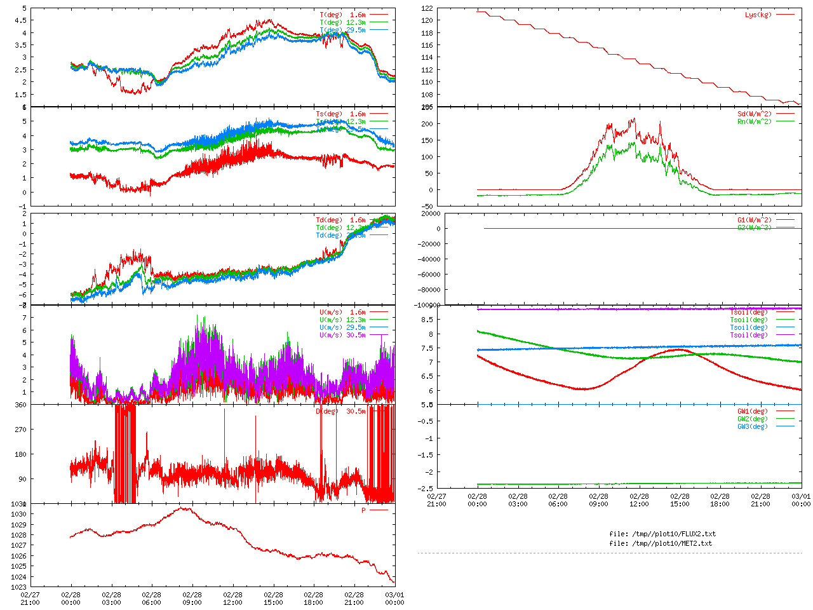The image size is (813, 610).
Task: Click the U(m/s) 1.6m legend entry
Action: click(342, 313)
